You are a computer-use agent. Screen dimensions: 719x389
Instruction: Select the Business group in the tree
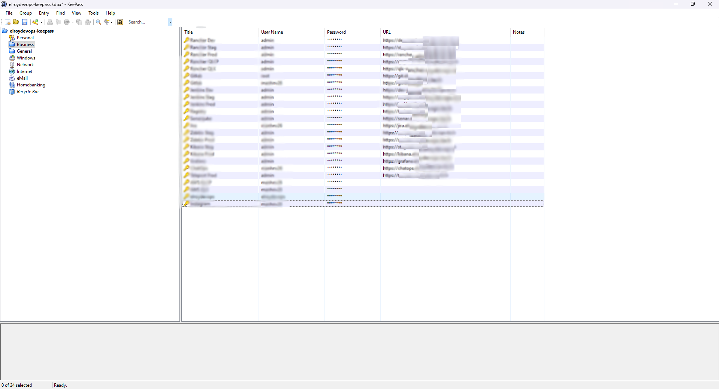(25, 45)
